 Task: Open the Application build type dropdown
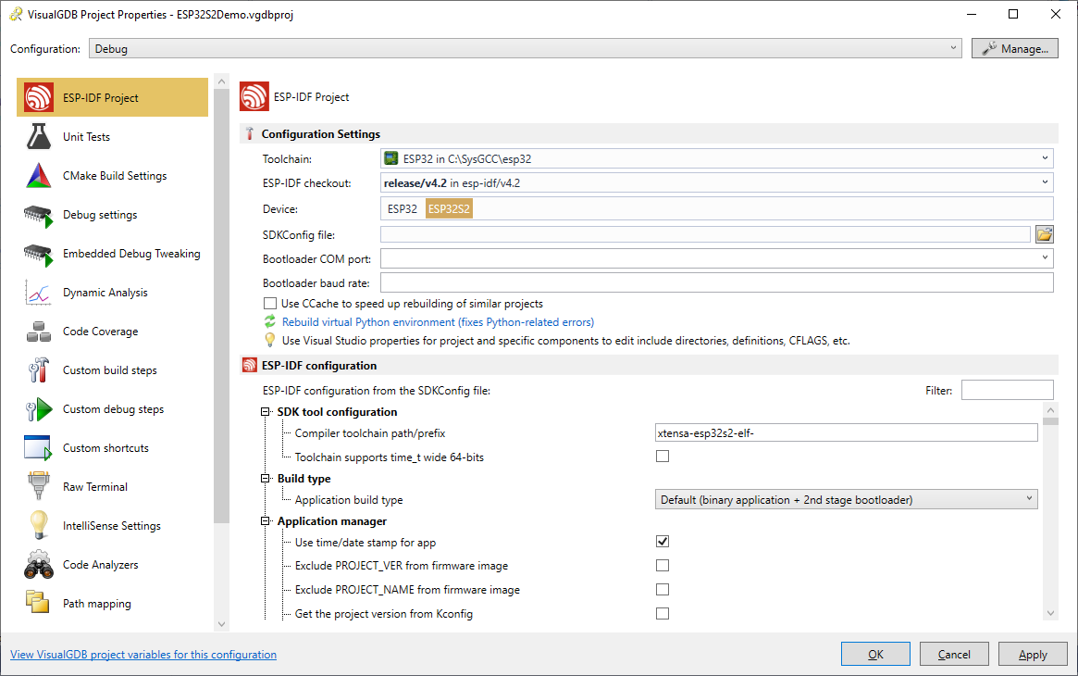(847, 500)
